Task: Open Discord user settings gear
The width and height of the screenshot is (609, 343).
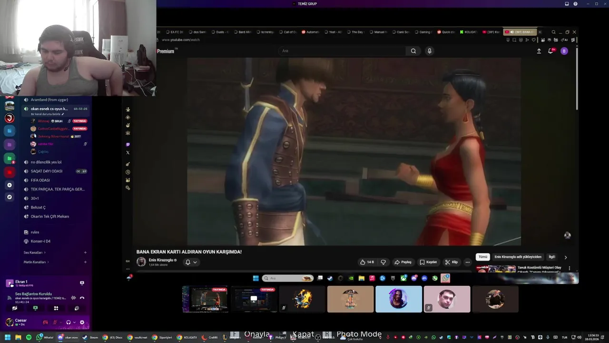Action: pyautogui.click(x=82, y=323)
